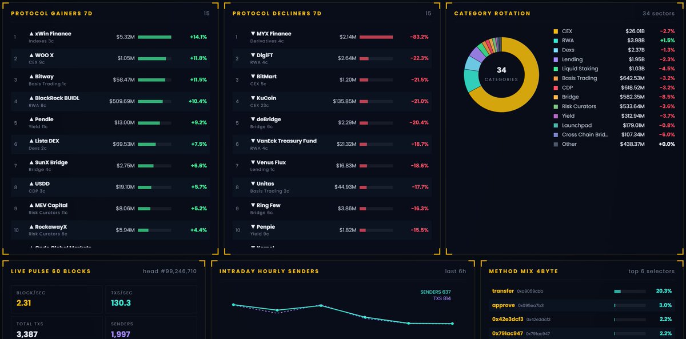Click the 34 sectors count label
The width and height of the screenshot is (686, 339).
(x=659, y=13)
